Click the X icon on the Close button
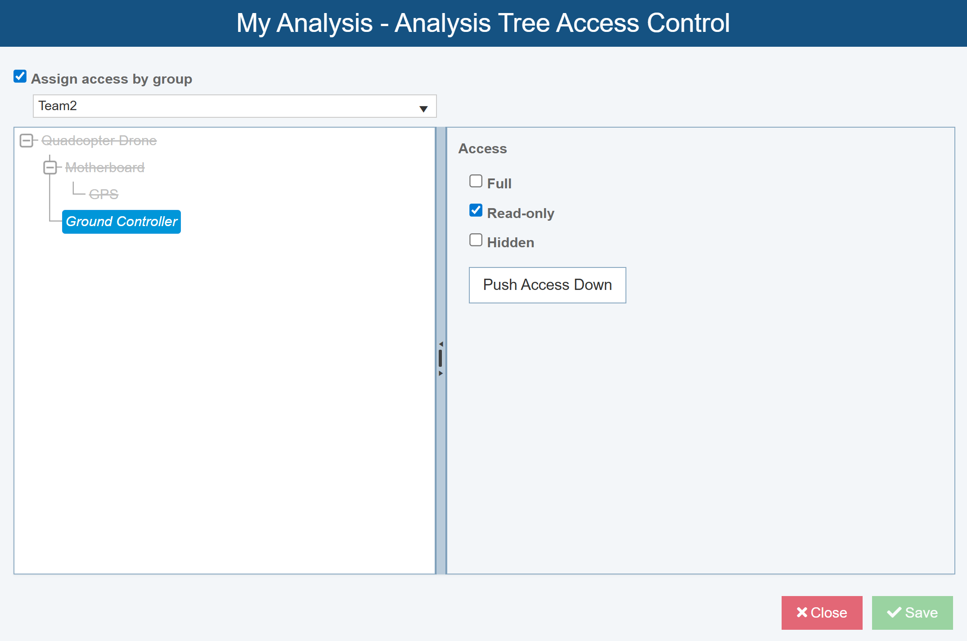967x641 pixels. [801, 612]
